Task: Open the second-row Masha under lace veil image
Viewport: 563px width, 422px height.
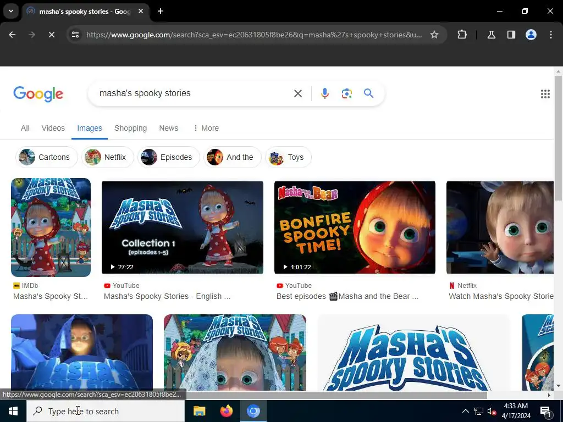Action: pyautogui.click(x=235, y=352)
